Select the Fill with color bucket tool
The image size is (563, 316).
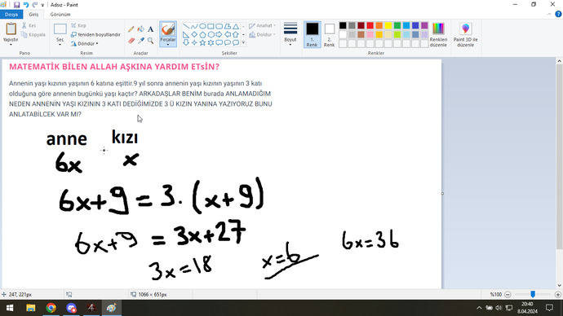tap(140, 29)
